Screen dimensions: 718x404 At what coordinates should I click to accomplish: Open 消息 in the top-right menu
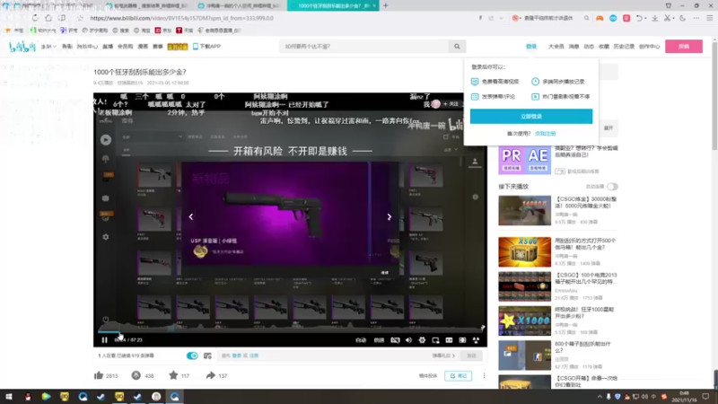tap(574, 47)
